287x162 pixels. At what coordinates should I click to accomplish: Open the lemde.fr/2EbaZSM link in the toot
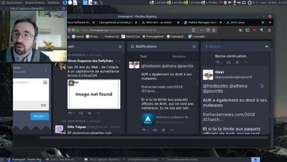(82, 76)
